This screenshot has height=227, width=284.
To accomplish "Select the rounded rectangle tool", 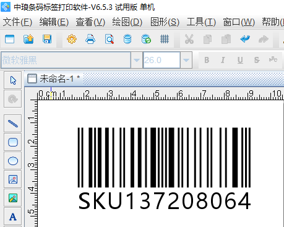I will pos(13,142).
